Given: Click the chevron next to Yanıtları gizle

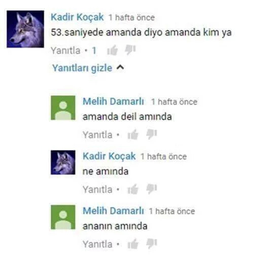Looking at the screenshot, I should pos(120,67).
